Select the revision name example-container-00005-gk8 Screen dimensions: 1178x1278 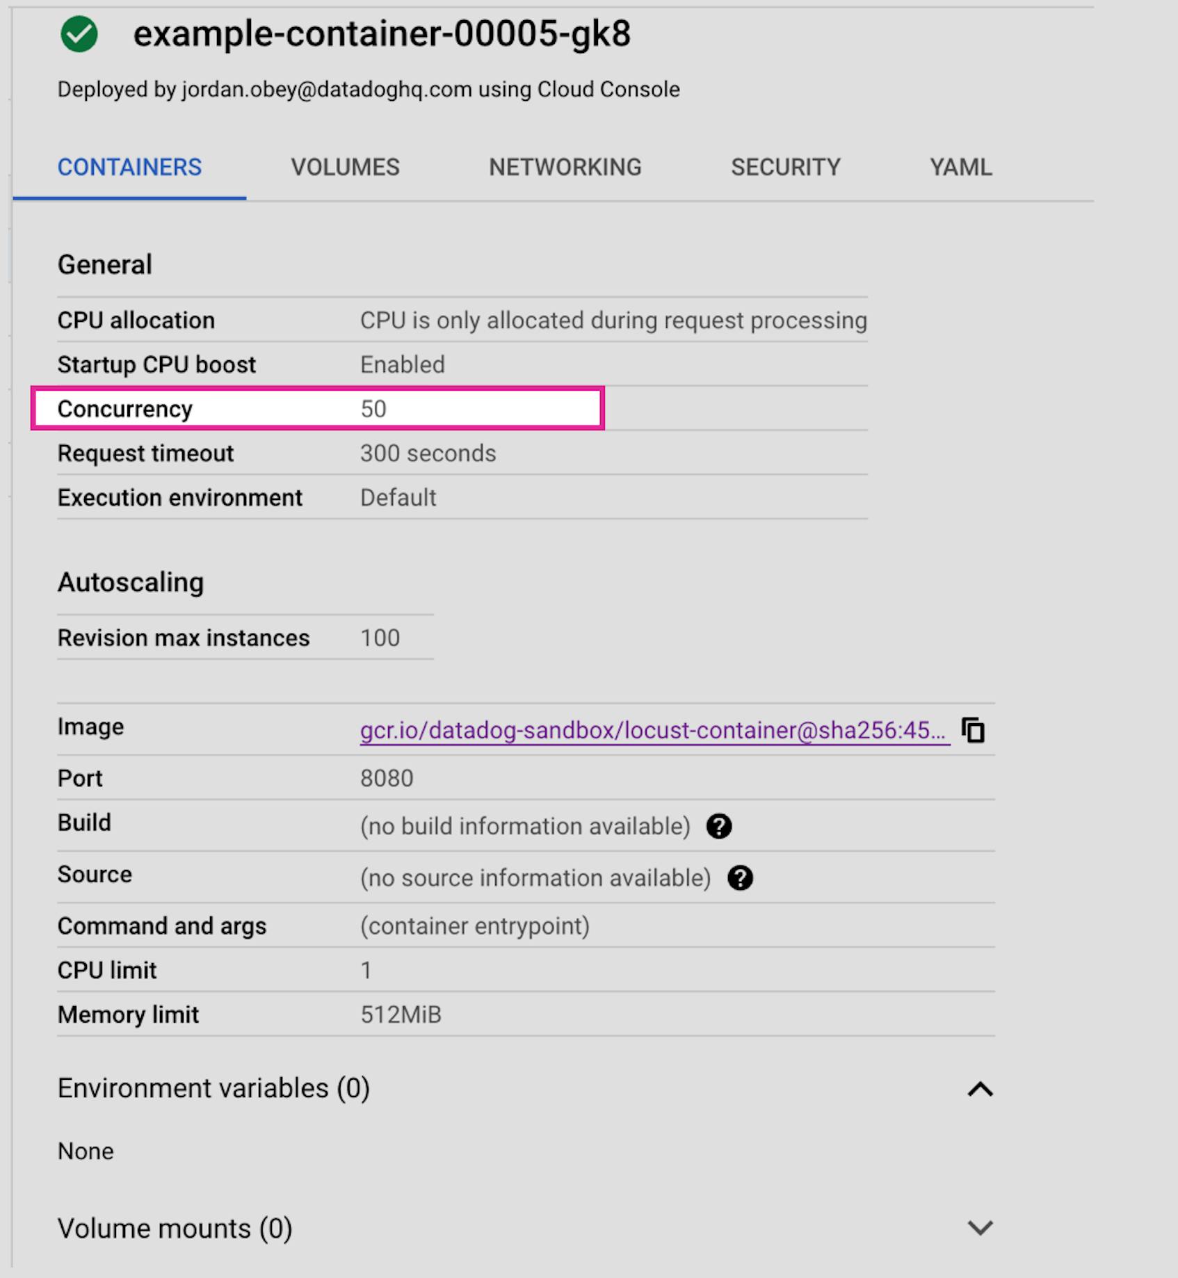381,32
